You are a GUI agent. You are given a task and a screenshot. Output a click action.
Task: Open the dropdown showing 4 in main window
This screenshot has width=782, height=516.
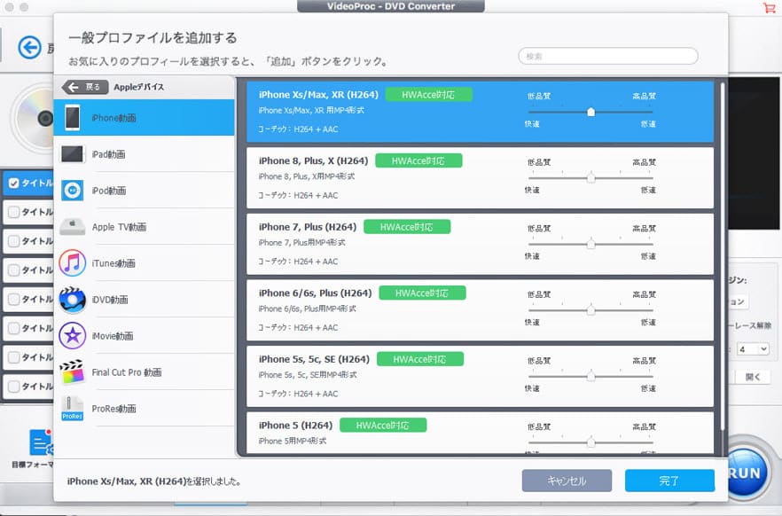(753, 349)
